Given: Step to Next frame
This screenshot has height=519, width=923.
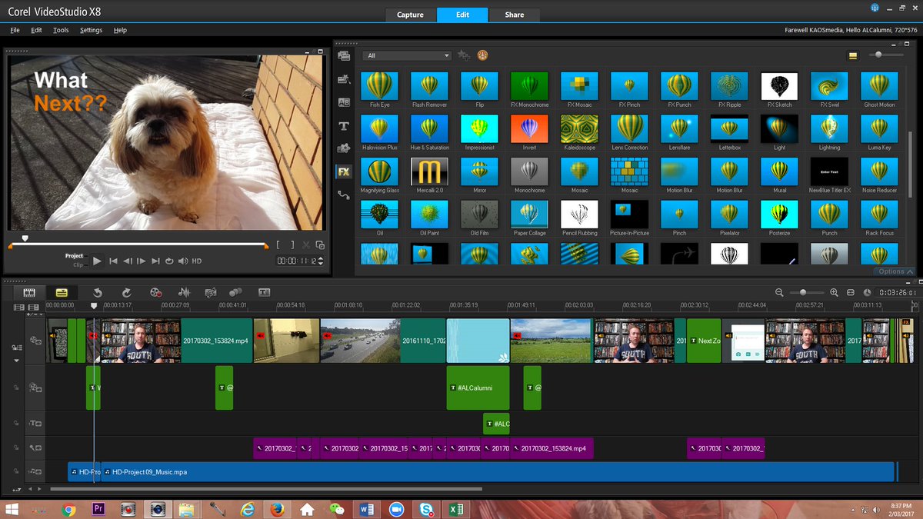Looking at the screenshot, I should (x=142, y=261).
